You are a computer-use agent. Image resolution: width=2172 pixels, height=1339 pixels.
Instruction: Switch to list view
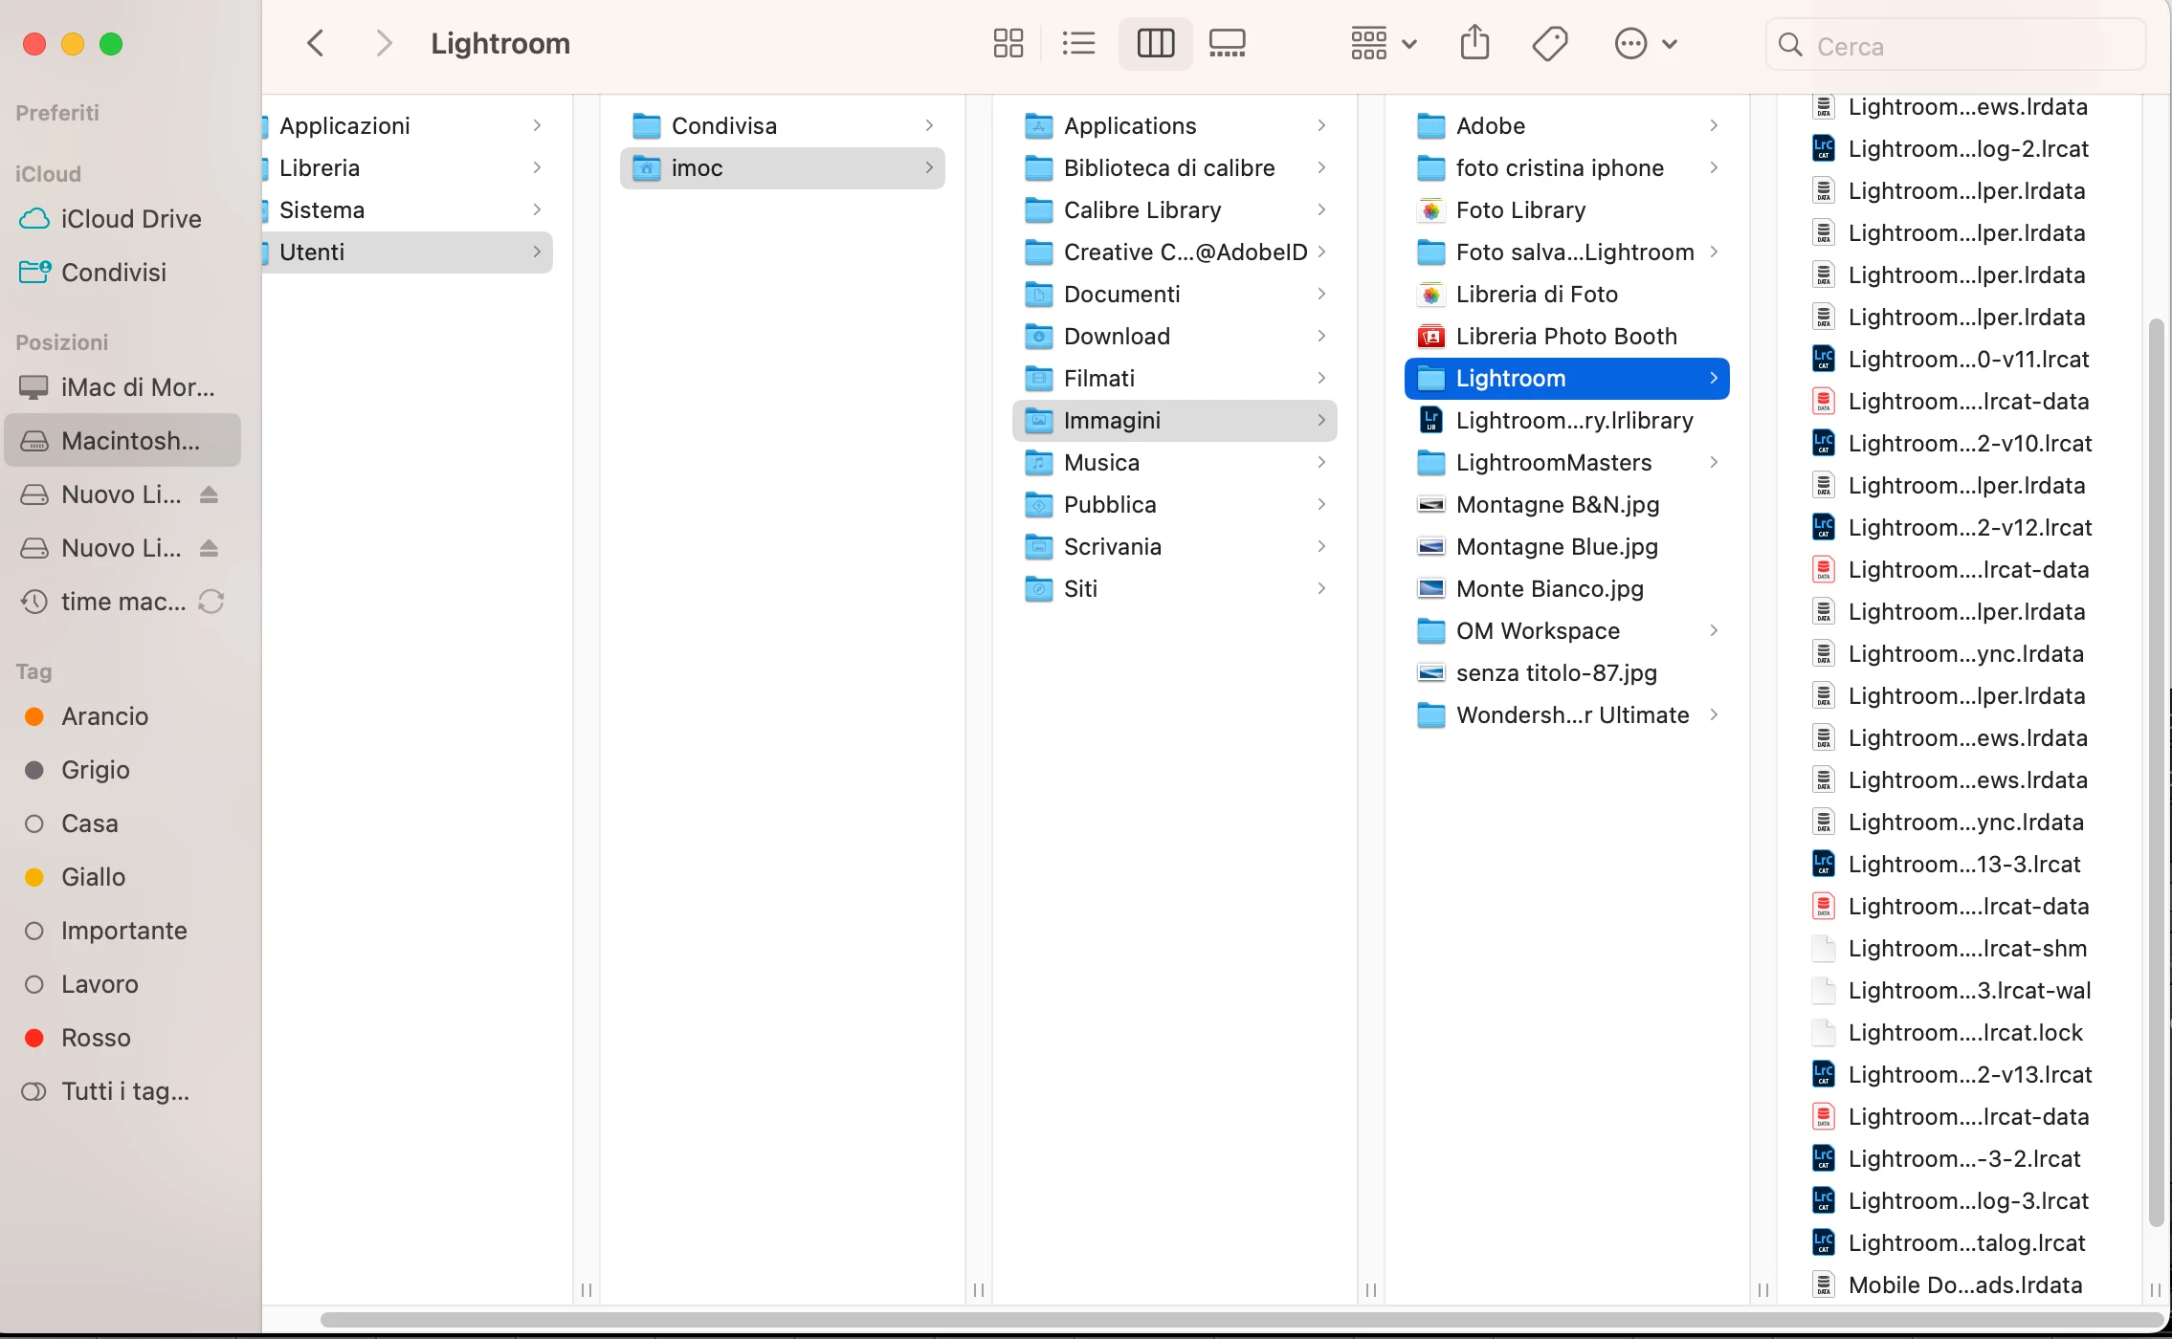tap(1078, 44)
